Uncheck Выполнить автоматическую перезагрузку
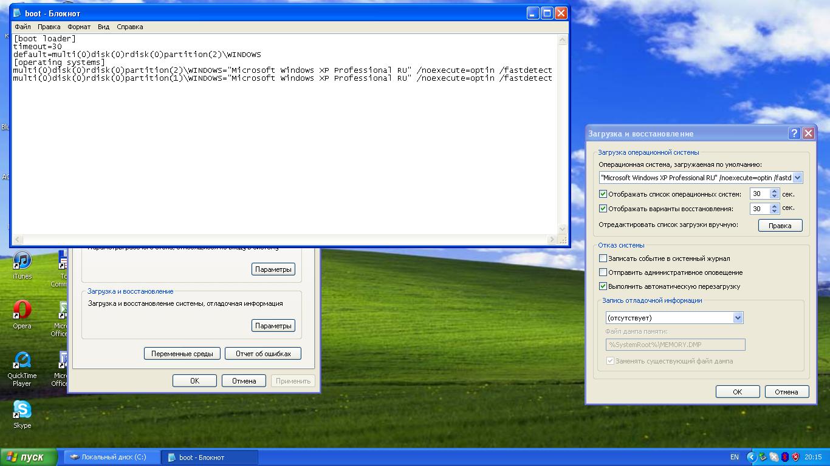Viewport: 830px width, 466px height. point(603,286)
